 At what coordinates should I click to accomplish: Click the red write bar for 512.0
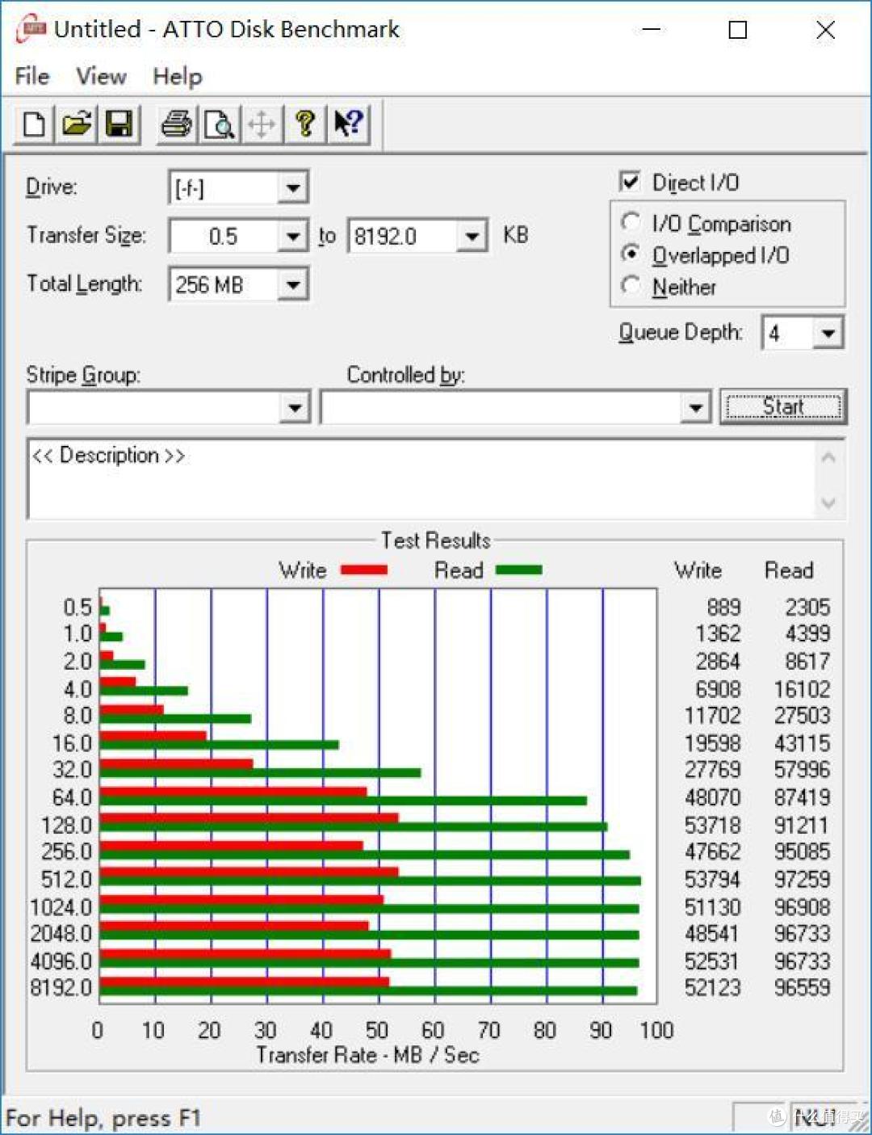[249, 872]
